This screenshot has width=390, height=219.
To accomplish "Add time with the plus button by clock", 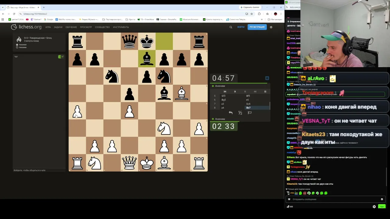I will 267,78.
